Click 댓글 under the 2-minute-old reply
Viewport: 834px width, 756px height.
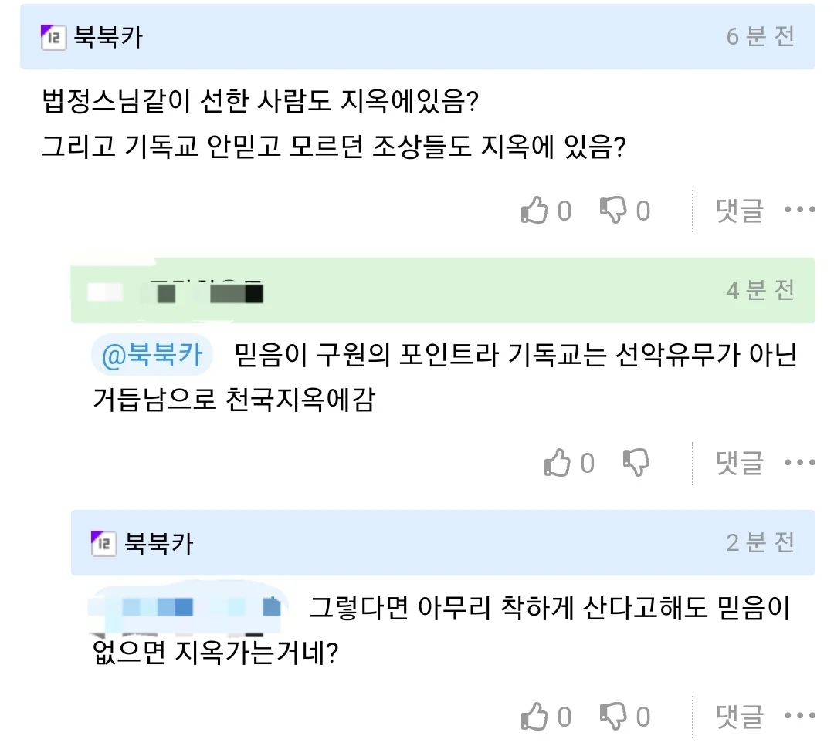[x=739, y=716]
